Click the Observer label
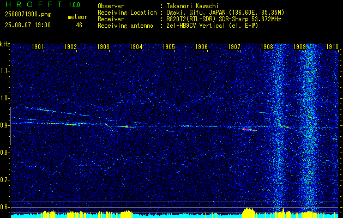The height and width of the screenshot is (218, 343). click(111, 6)
